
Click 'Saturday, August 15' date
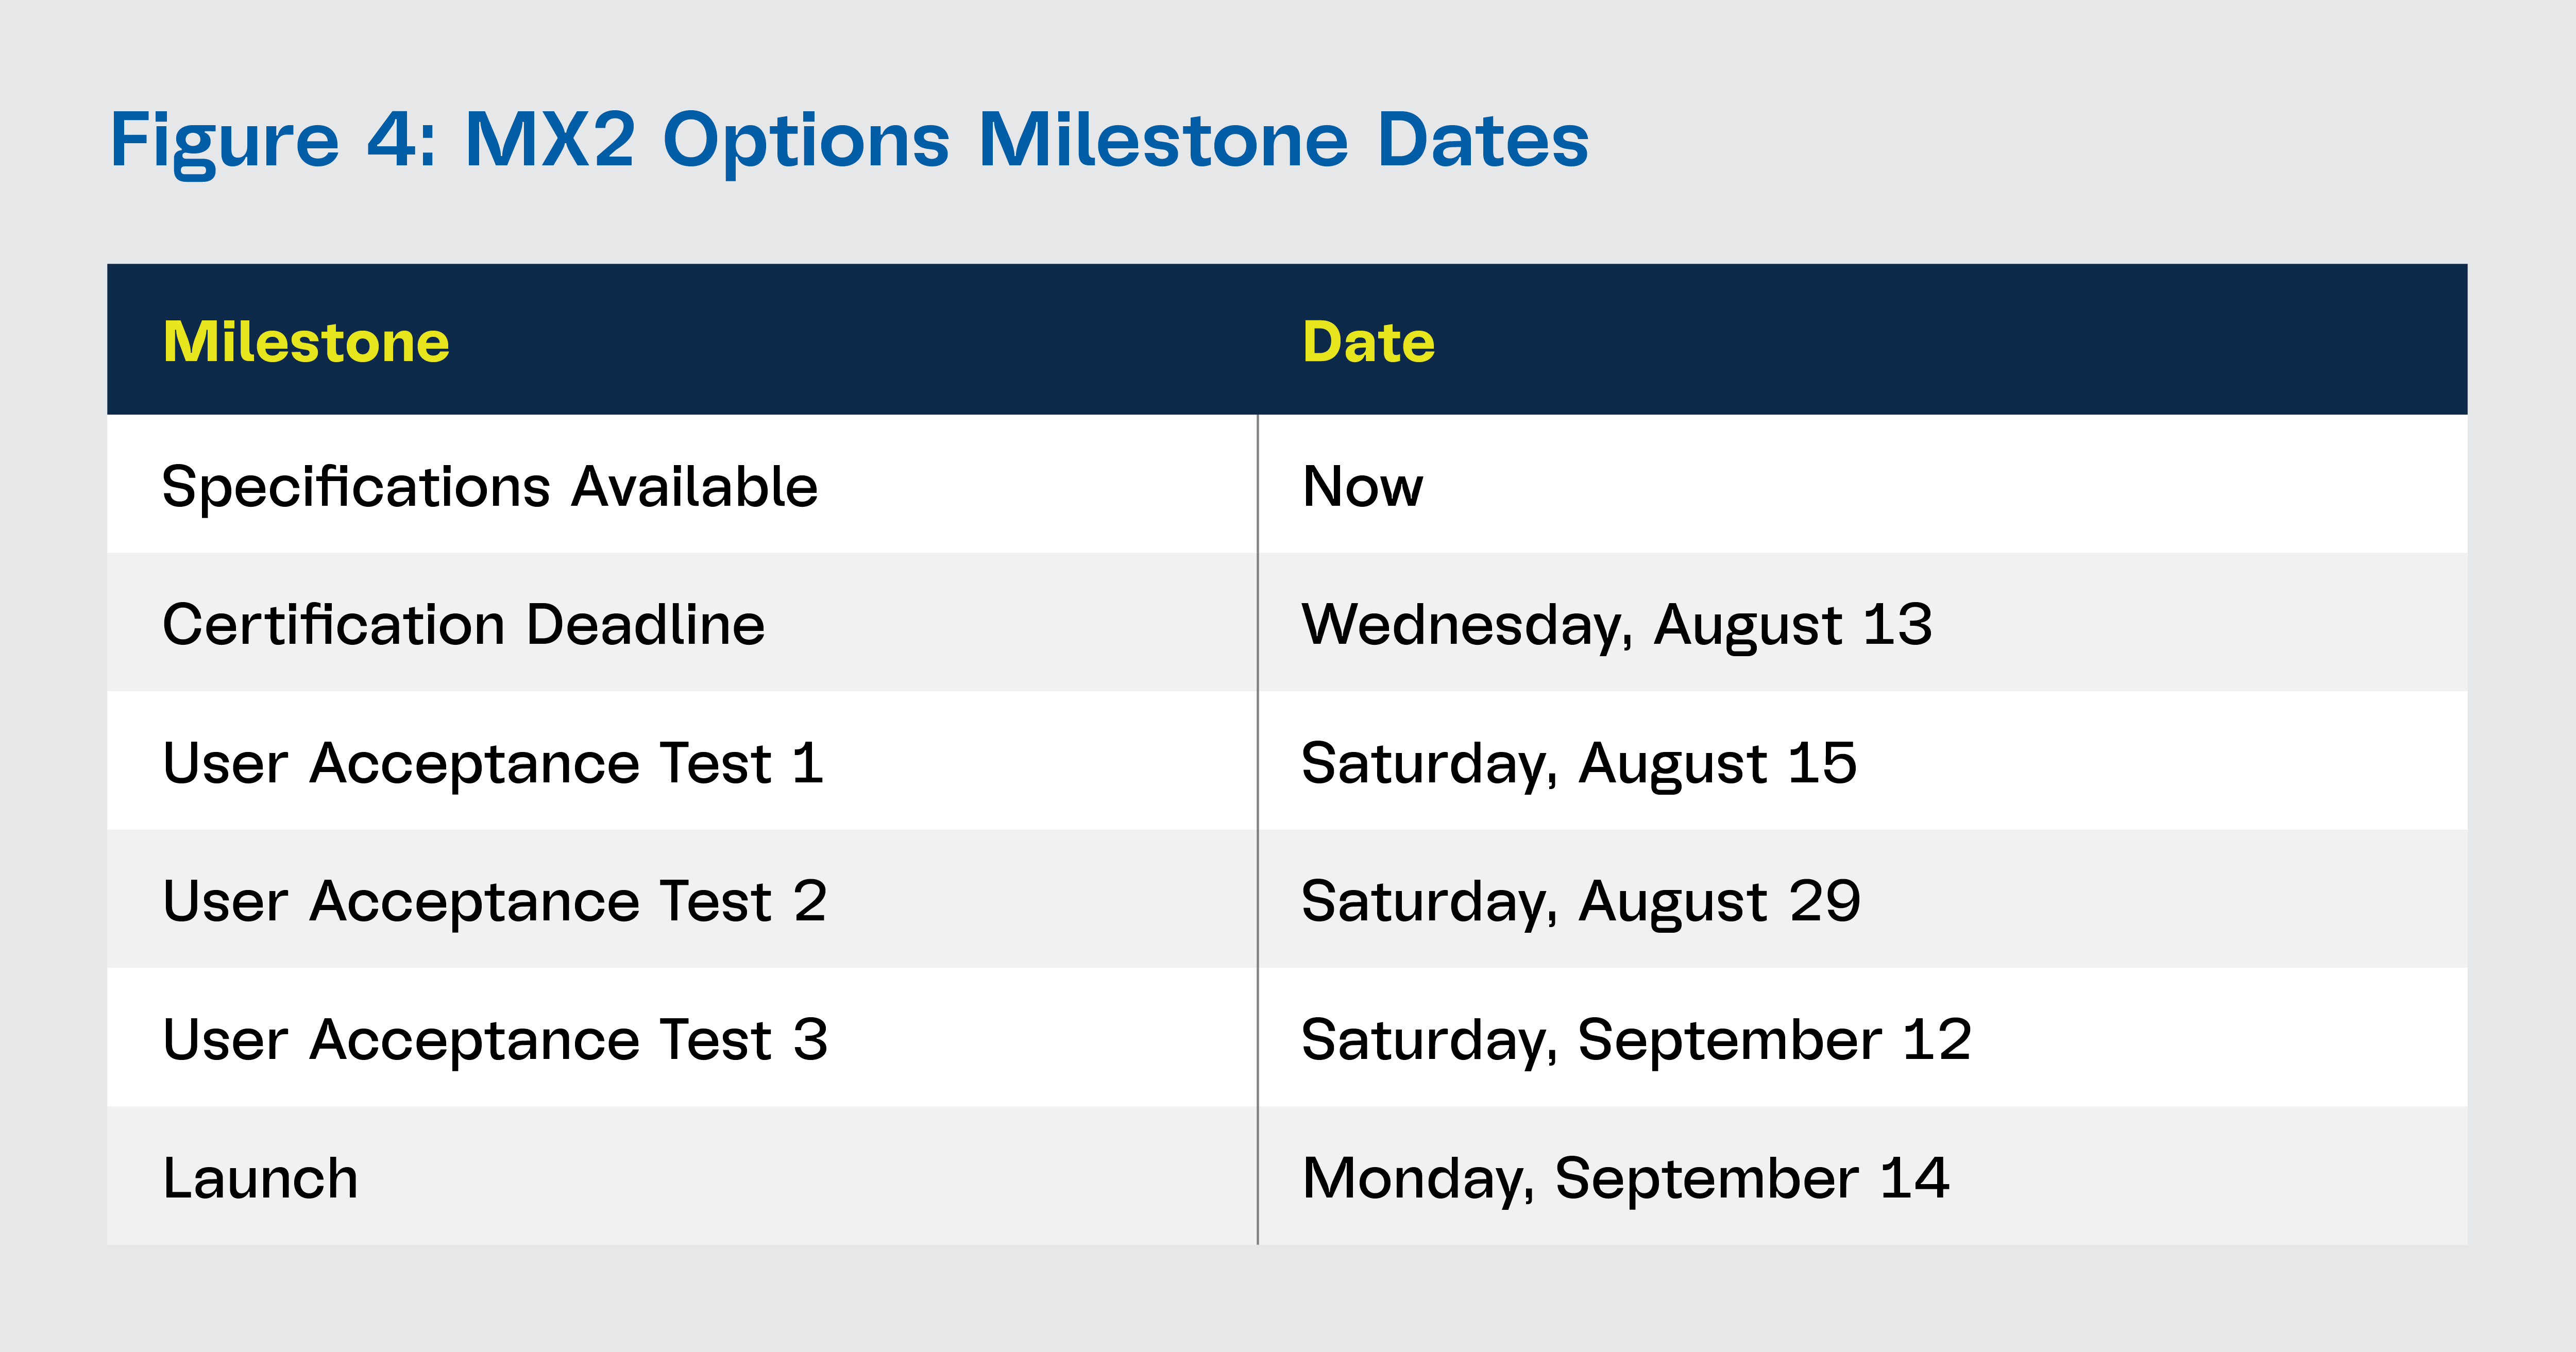click(1579, 763)
